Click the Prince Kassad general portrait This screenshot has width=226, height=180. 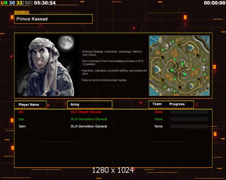pyautogui.click(x=48, y=66)
